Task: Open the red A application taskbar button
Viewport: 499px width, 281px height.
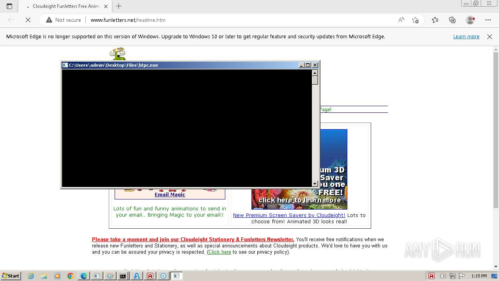Action: click(150, 276)
